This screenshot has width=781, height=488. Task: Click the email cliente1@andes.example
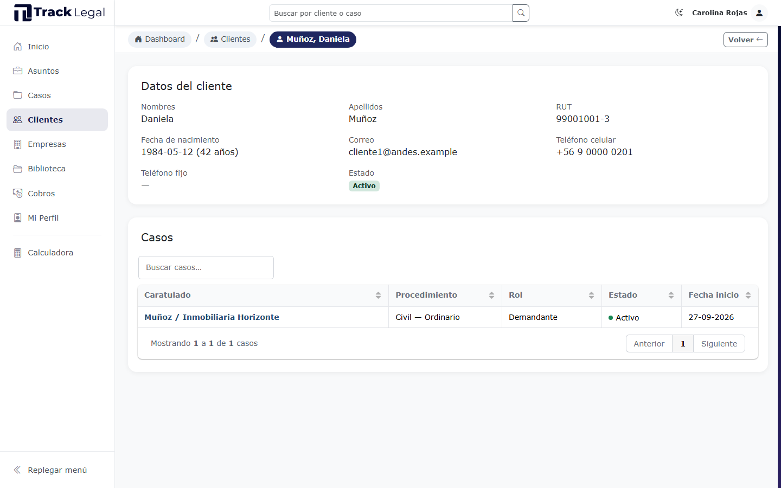(403, 152)
